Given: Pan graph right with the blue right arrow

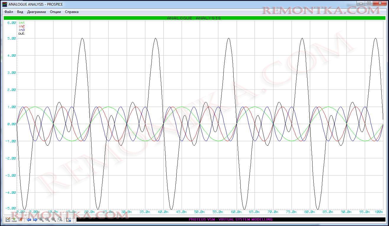Looking at the screenshot, I should click(x=35, y=220).
